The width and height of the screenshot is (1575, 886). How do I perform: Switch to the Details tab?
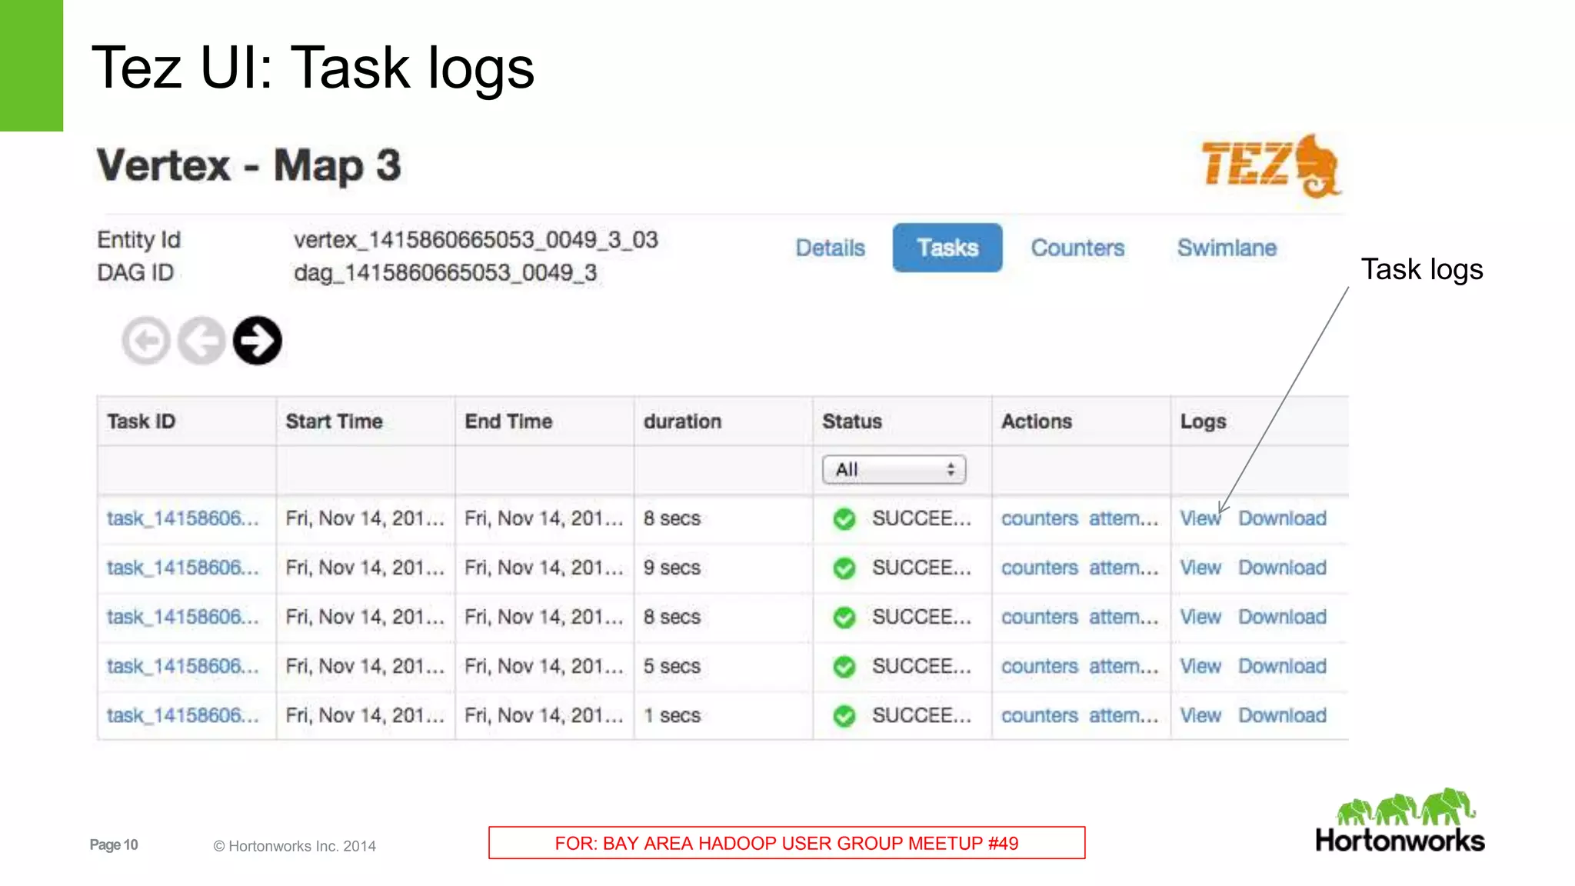[830, 248]
